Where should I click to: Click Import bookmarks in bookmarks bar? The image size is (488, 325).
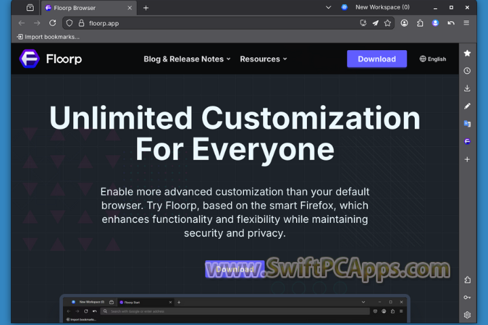tap(48, 37)
